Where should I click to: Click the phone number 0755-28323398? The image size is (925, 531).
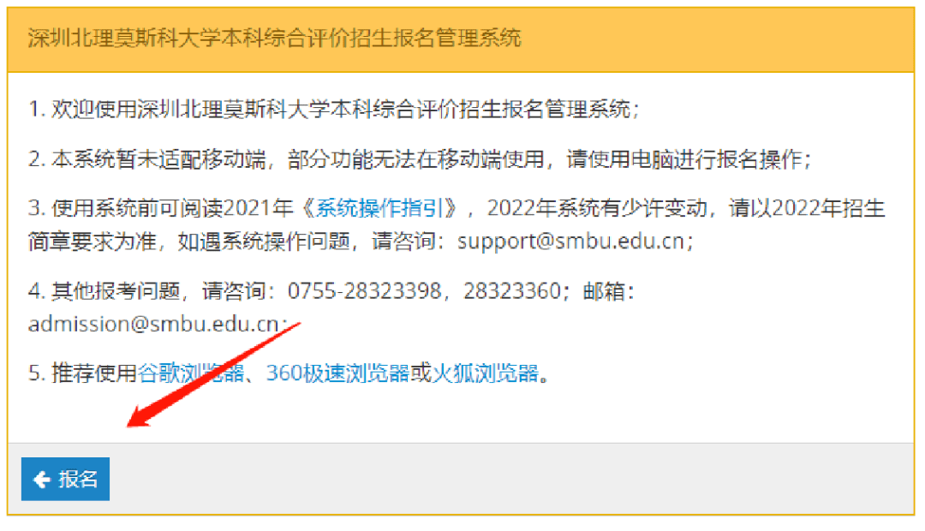[x=364, y=291]
